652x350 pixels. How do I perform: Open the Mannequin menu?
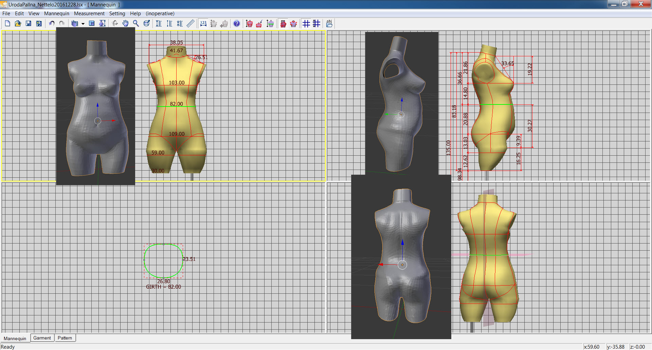click(56, 14)
